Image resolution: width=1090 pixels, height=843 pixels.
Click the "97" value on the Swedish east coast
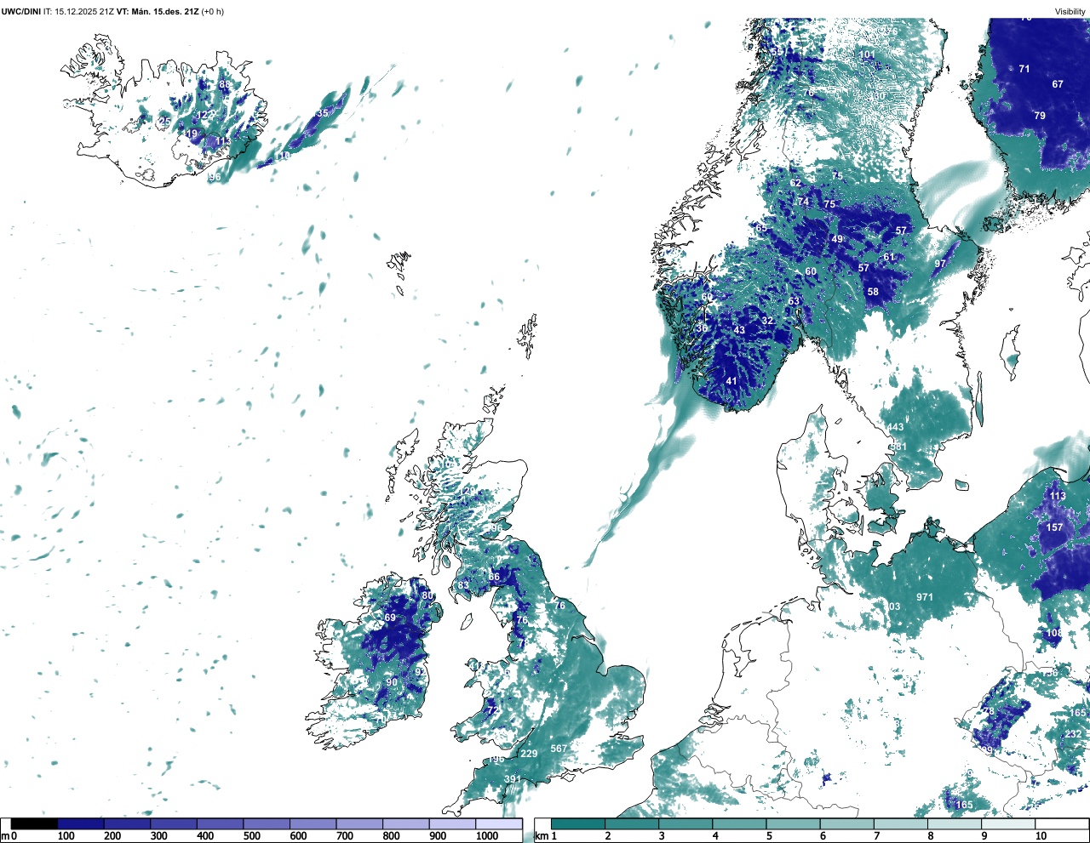pyautogui.click(x=940, y=264)
